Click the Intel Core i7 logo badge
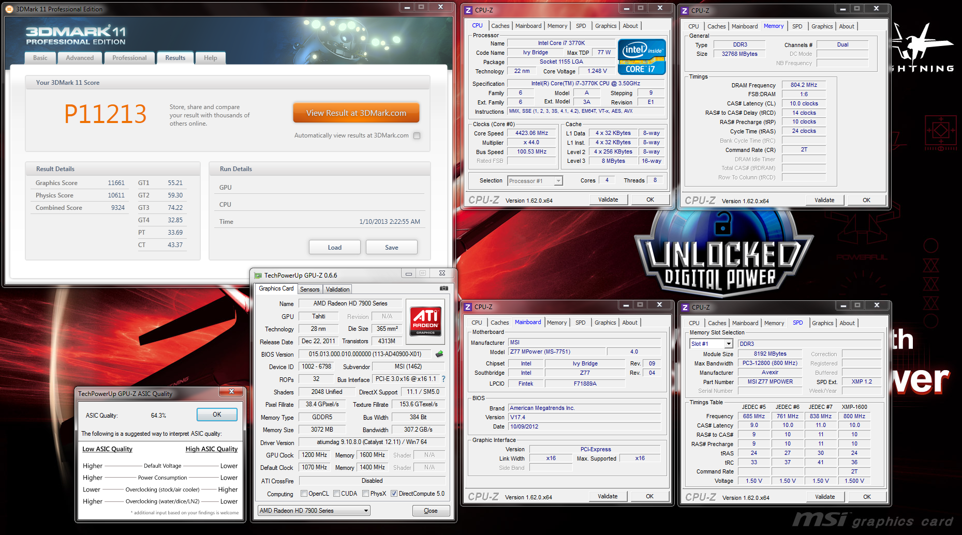Image resolution: width=962 pixels, height=535 pixels. click(642, 56)
